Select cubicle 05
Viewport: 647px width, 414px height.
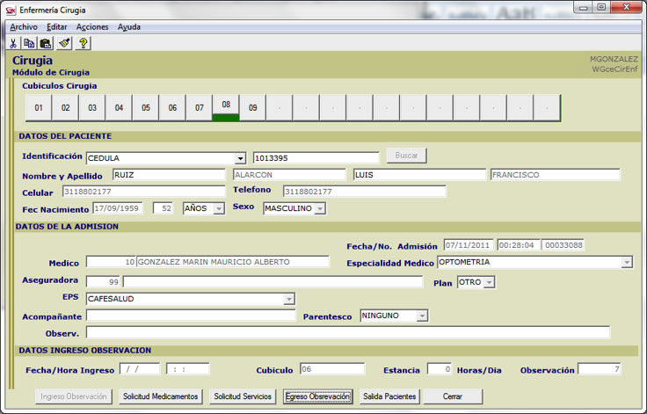(x=146, y=108)
